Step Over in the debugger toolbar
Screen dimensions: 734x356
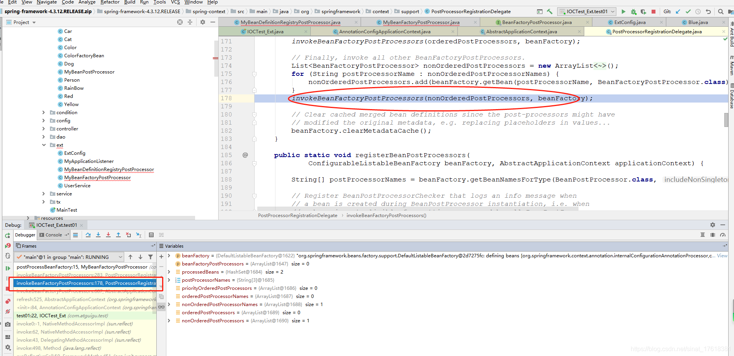click(88, 235)
